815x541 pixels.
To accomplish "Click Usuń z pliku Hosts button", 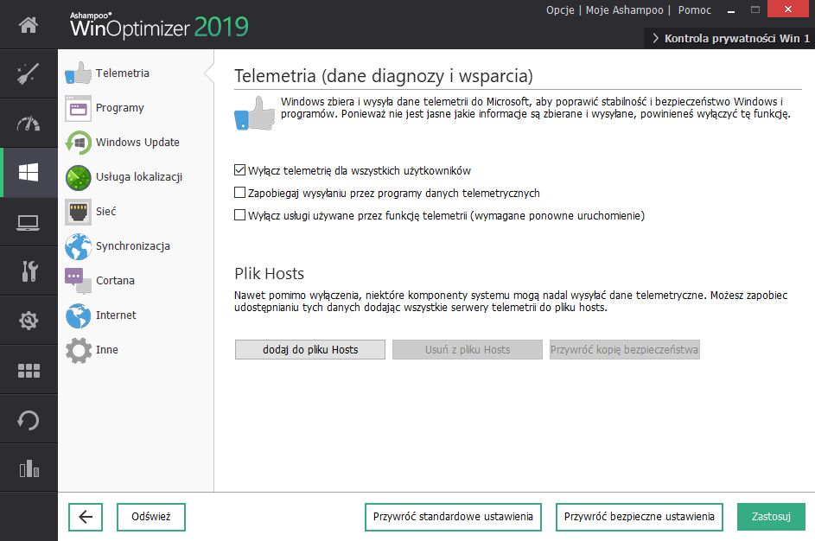I will [x=468, y=350].
